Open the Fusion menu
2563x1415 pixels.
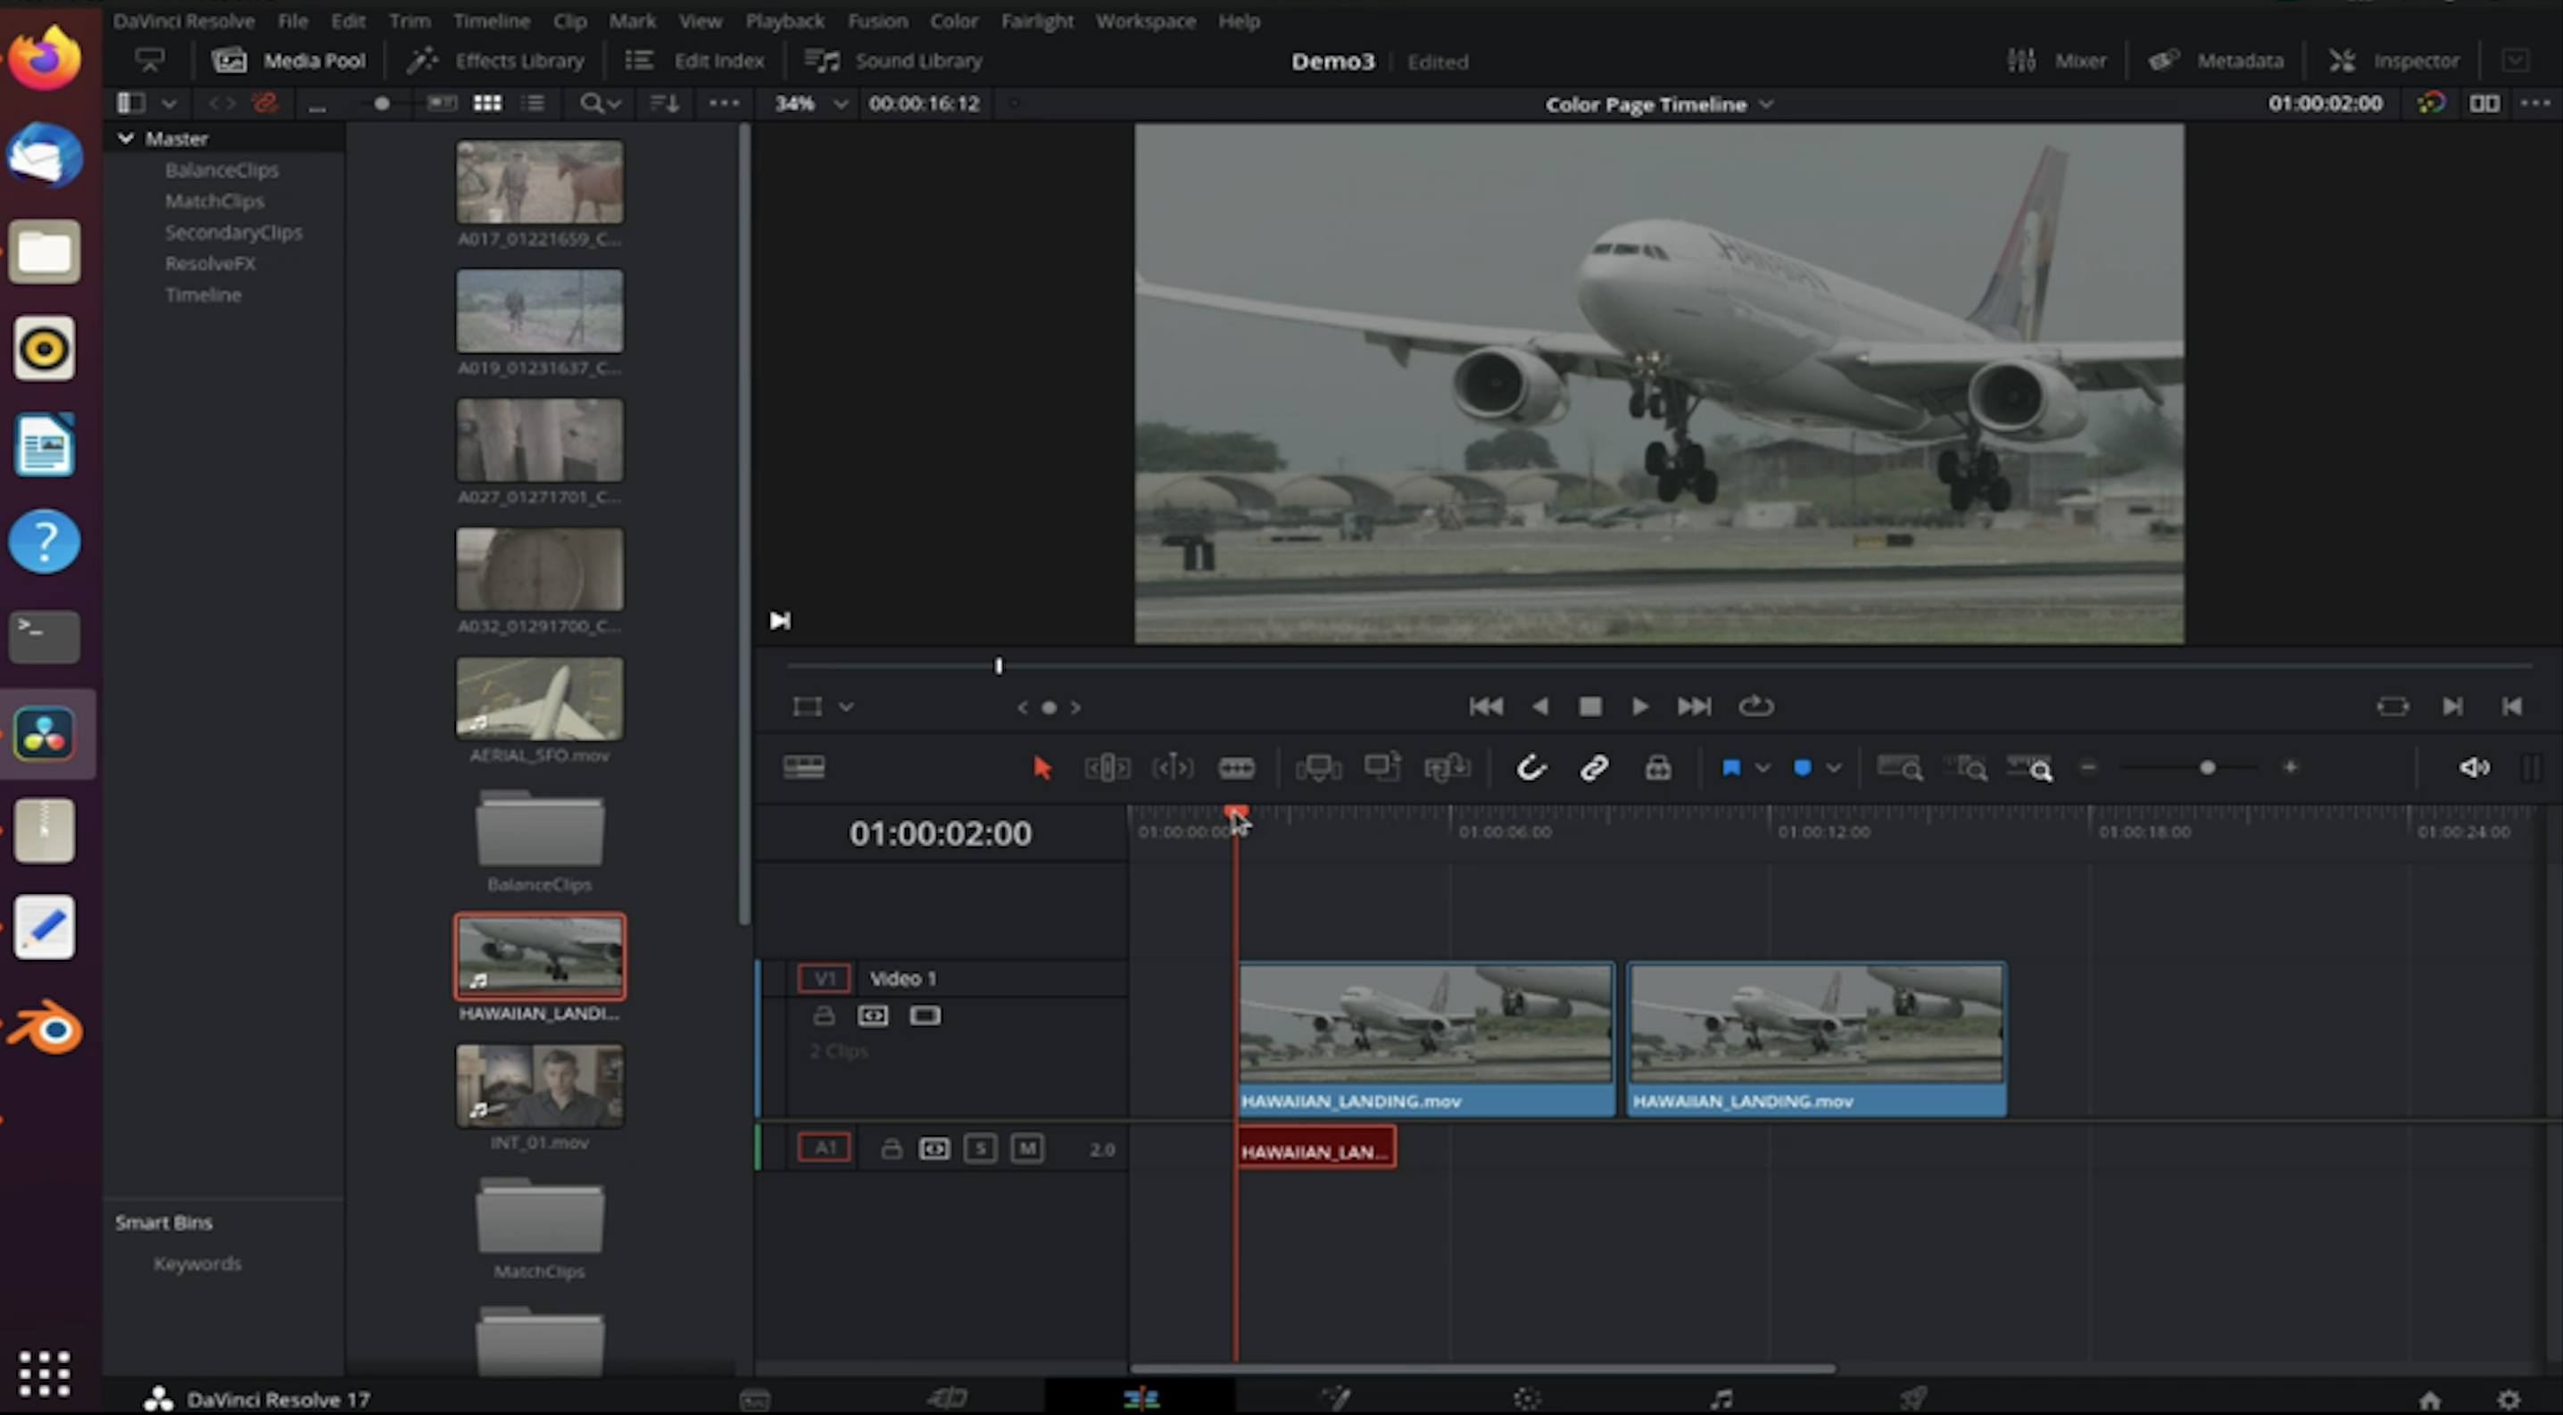tap(876, 21)
